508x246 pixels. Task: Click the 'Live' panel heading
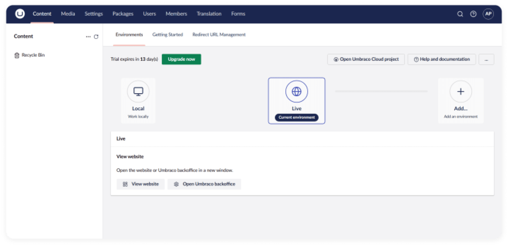click(121, 139)
